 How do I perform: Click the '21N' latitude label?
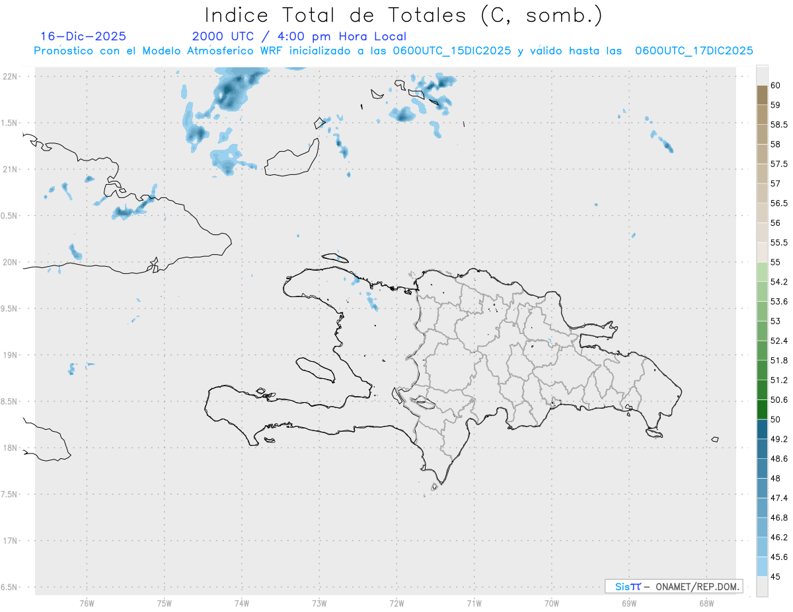click(x=11, y=169)
